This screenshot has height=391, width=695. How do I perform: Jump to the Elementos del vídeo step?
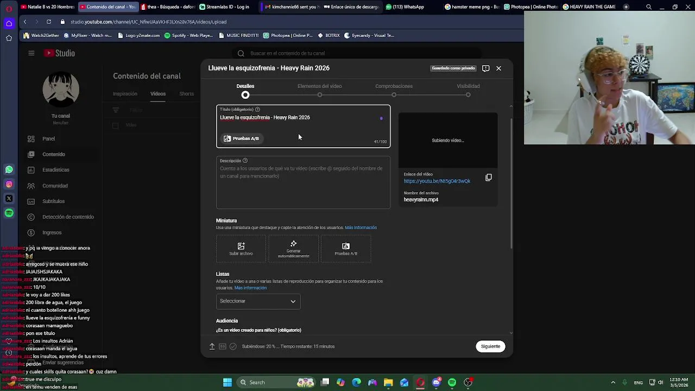(319, 90)
